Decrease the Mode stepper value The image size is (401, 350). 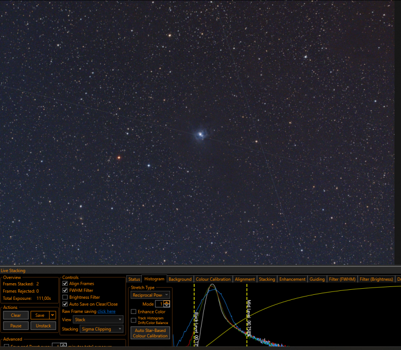[167, 305]
